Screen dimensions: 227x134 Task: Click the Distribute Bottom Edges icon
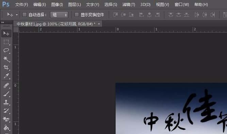tap(187, 15)
